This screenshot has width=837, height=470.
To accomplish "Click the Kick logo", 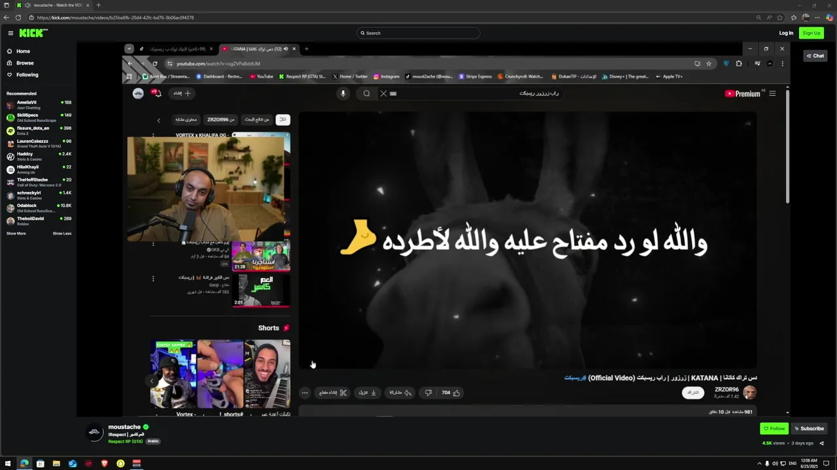I will coord(33,33).
